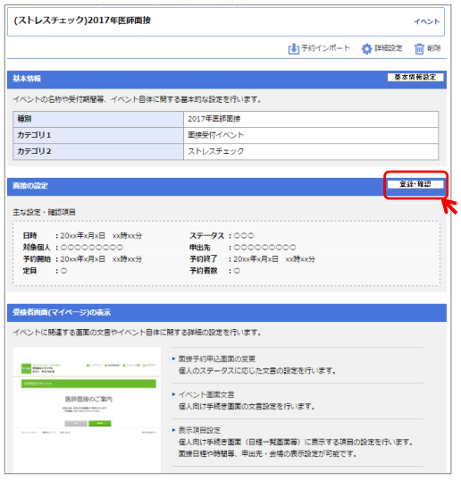Click the 主な設定・確認項目 label
The height and width of the screenshot is (481, 461).
[44, 212]
